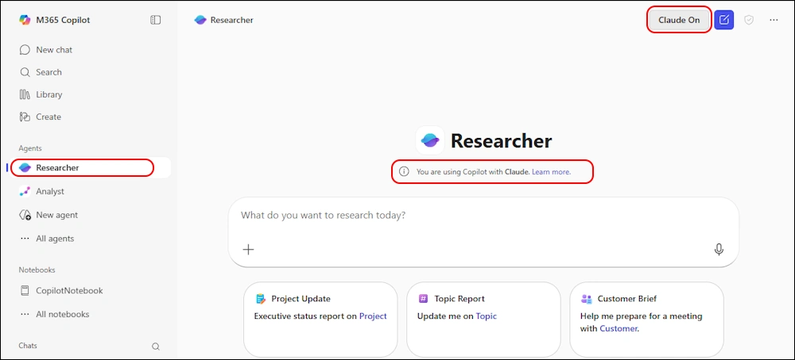Click the shield protection icon

(749, 20)
